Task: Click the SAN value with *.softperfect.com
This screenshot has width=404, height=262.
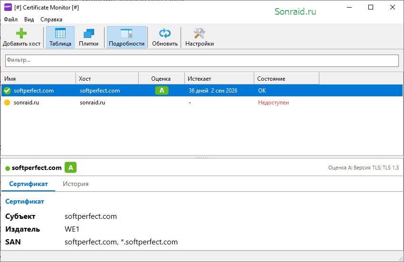Action: coord(121,242)
